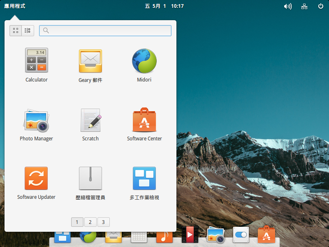
Task: Launch Software Updater
Action: pos(36,178)
